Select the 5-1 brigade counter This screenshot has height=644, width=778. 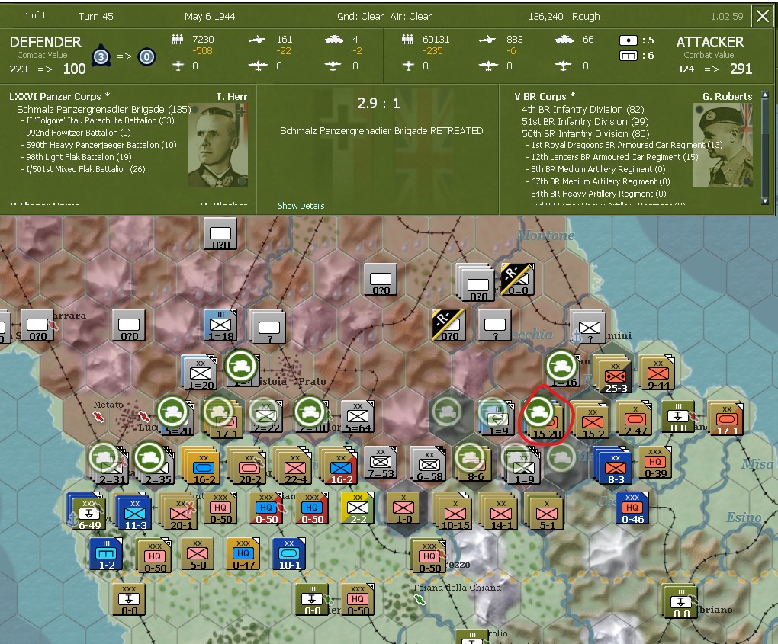[x=546, y=513]
